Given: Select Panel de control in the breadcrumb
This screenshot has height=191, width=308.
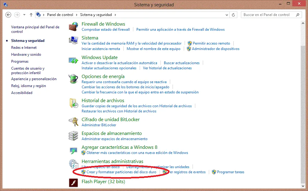Looking at the screenshot, I should click(x=60, y=15).
